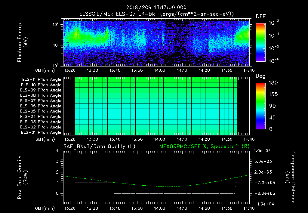
Task: Click green MEXORBMC/SPF X, Spacecraft (R) legend
Action: 204,147
